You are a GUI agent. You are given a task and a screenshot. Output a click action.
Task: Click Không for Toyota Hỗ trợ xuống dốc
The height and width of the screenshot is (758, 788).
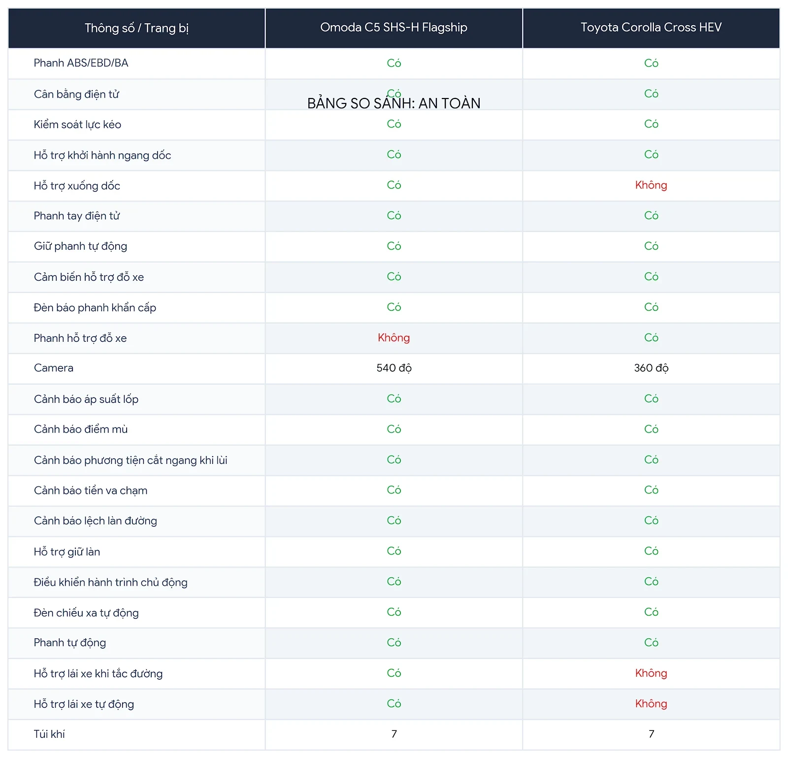(x=651, y=185)
